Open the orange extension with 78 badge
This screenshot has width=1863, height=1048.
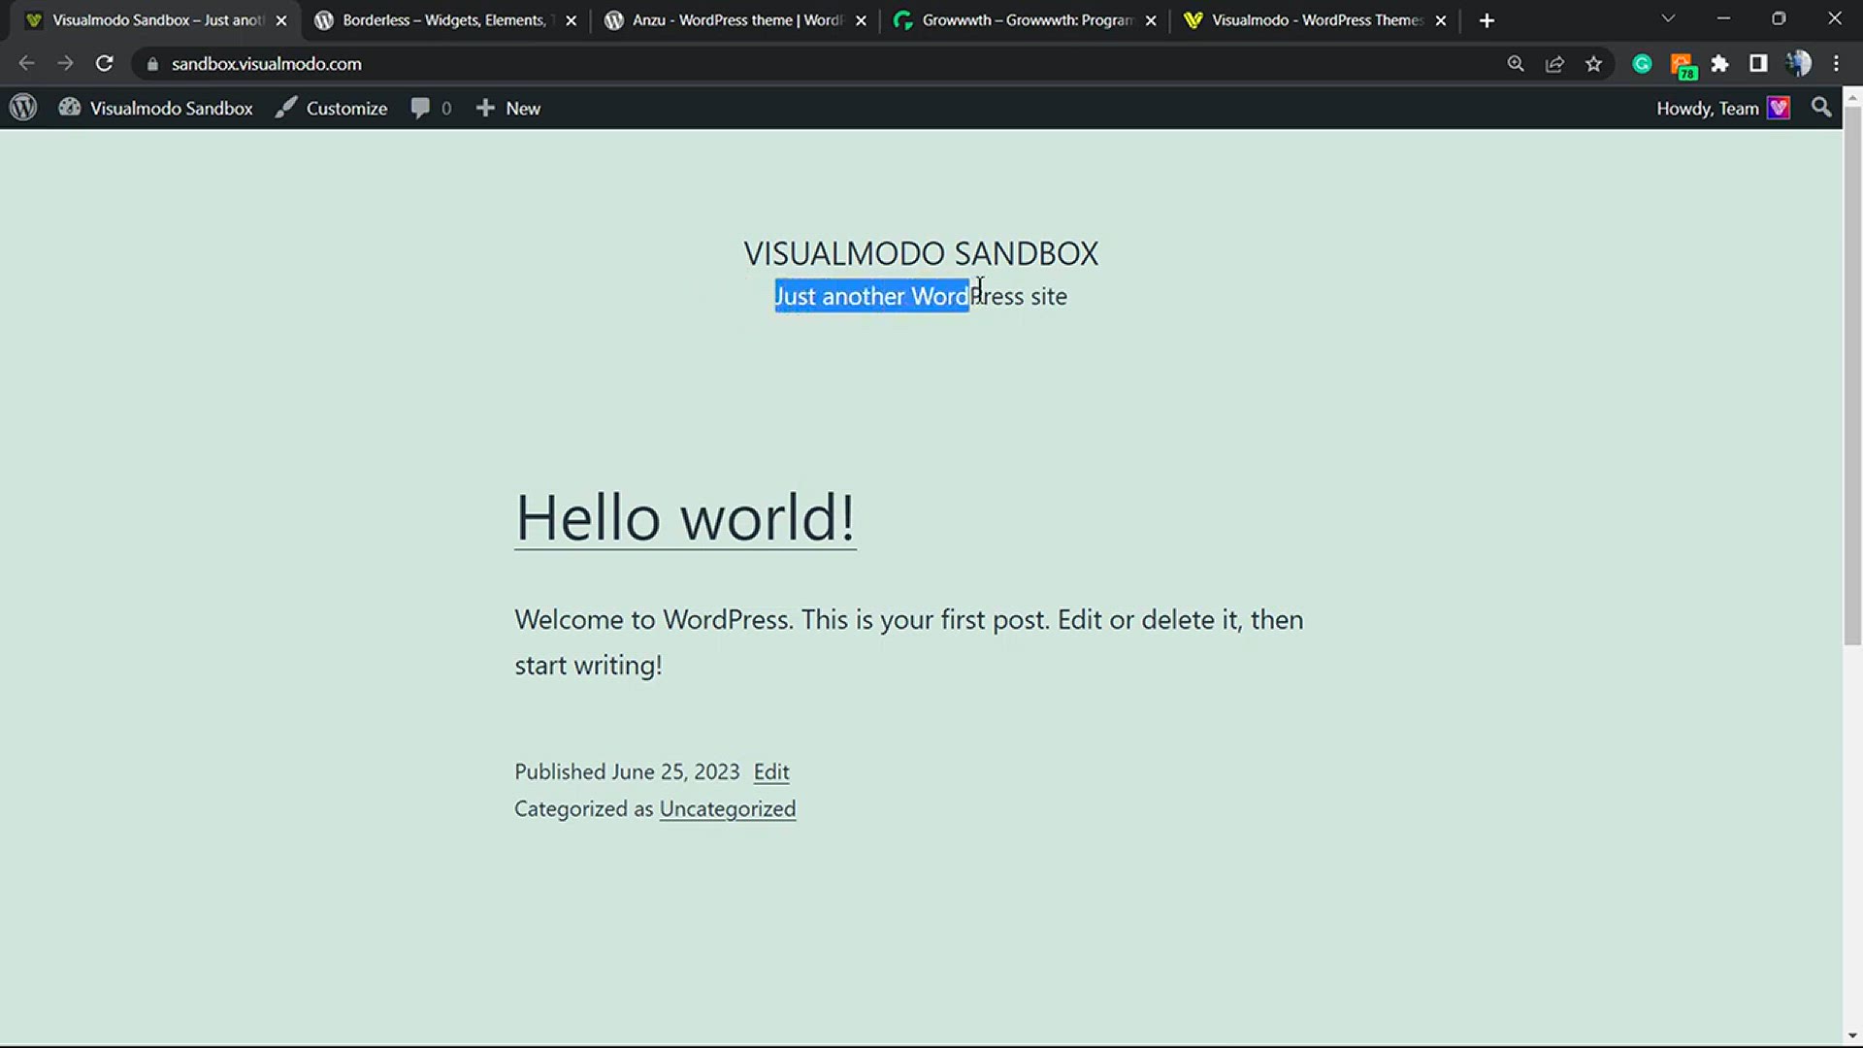(1683, 65)
